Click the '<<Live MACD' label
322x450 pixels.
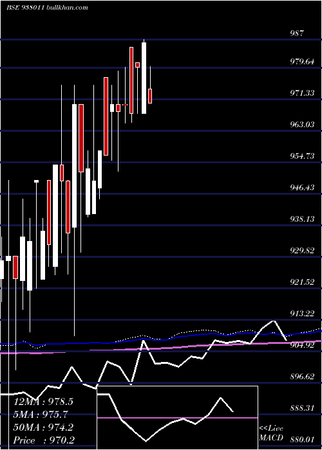(x=271, y=433)
